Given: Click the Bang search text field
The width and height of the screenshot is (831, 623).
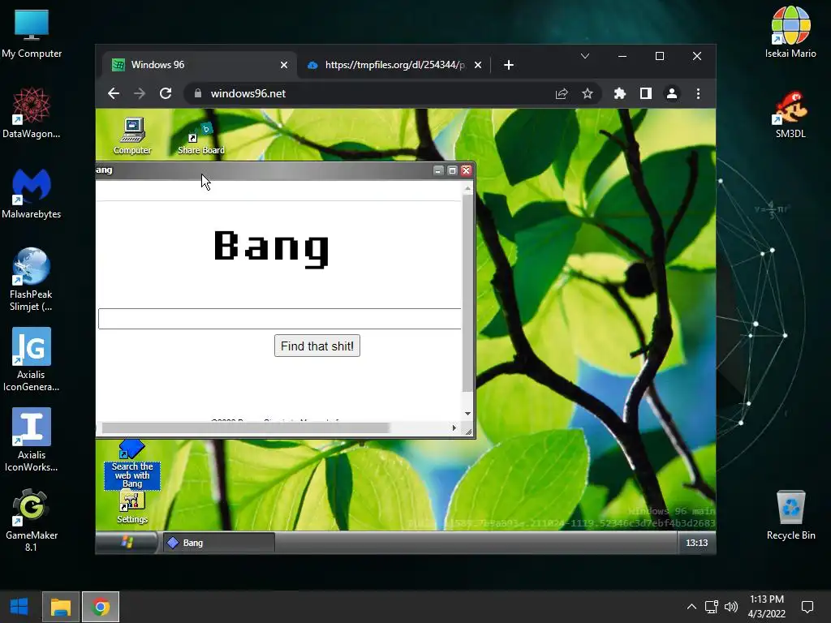Looking at the screenshot, I should (x=280, y=318).
